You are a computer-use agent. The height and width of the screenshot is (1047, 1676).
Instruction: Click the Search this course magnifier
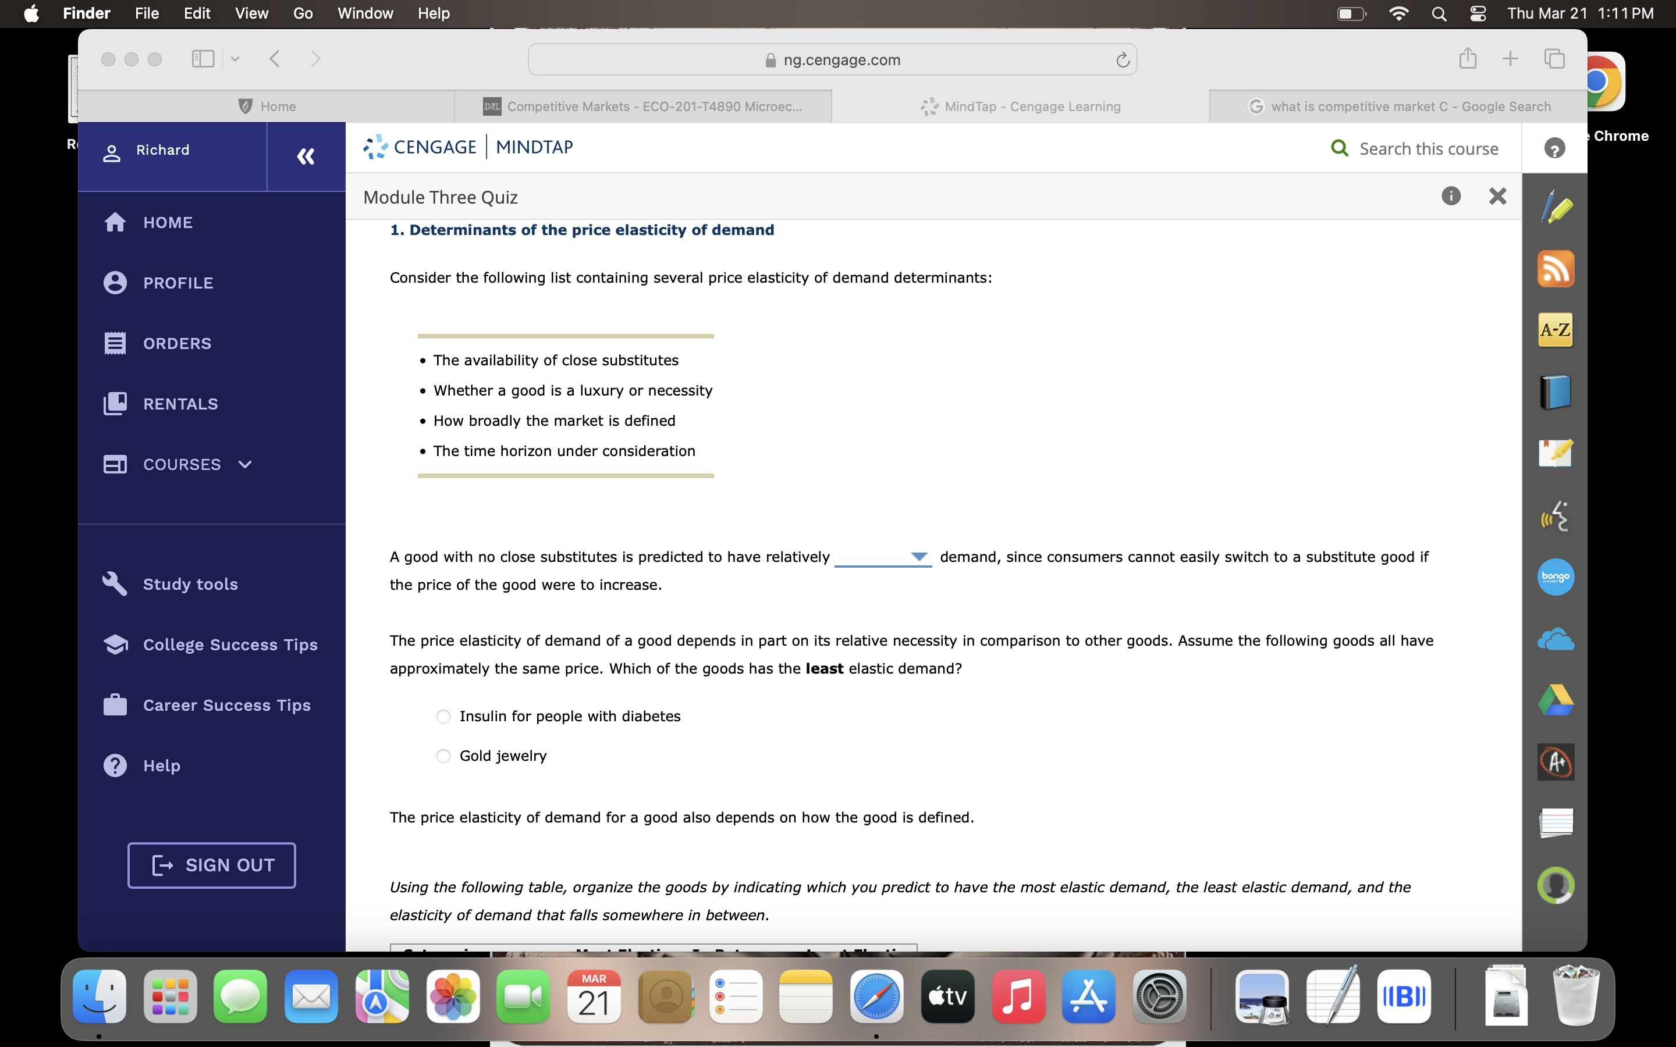[x=1341, y=148]
